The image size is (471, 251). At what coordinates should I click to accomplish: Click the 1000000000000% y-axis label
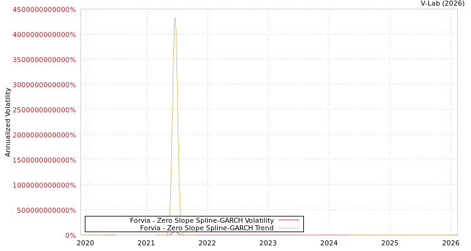(45, 185)
